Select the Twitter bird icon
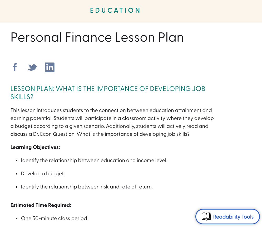The image size is (262, 228). pyautogui.click(x=32, y=67)
